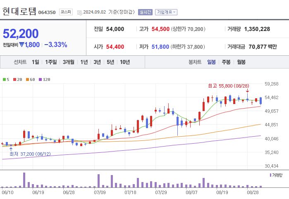
Task: Click the high price 54,500
Action: (x=160, y=29)
